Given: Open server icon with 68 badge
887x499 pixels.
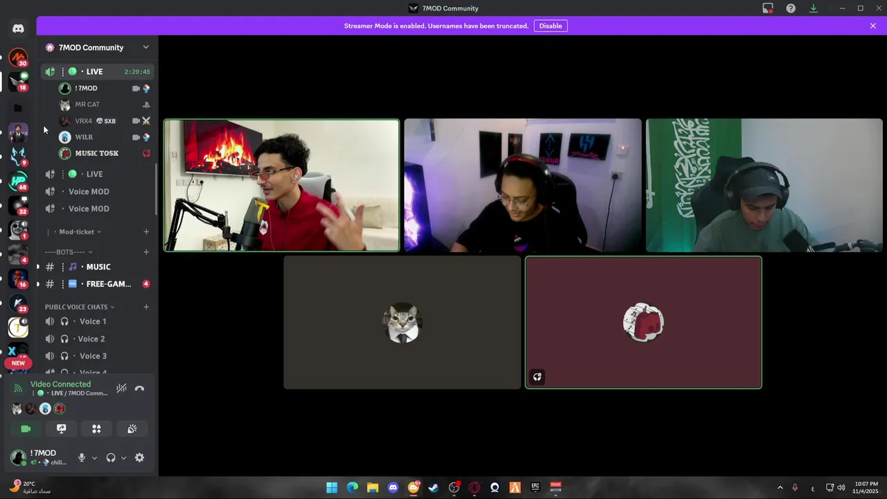Looking at the screenshot, I should (x=18, y=182).
